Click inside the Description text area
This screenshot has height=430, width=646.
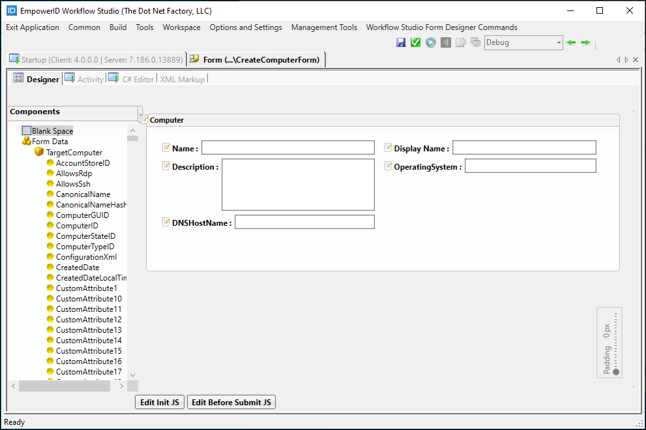point(298,184)
